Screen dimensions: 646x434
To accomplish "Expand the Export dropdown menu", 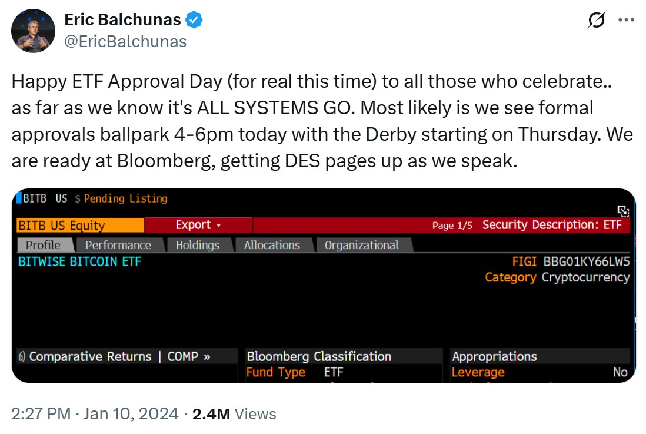I will [198, 225].
